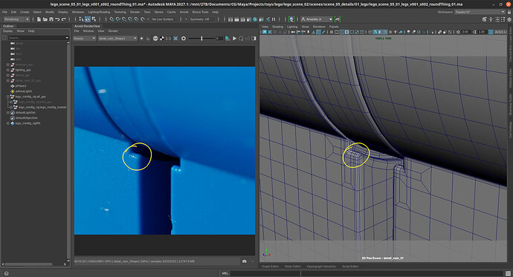
Task: Click the Open Scene folder icon
Action: 45,19
